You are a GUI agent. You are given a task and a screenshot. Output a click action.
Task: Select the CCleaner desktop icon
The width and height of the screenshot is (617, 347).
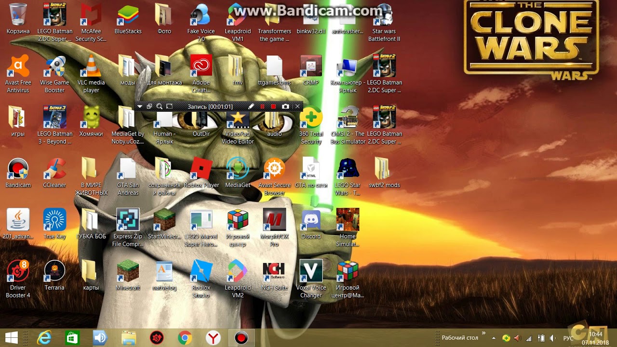[54, 173]
